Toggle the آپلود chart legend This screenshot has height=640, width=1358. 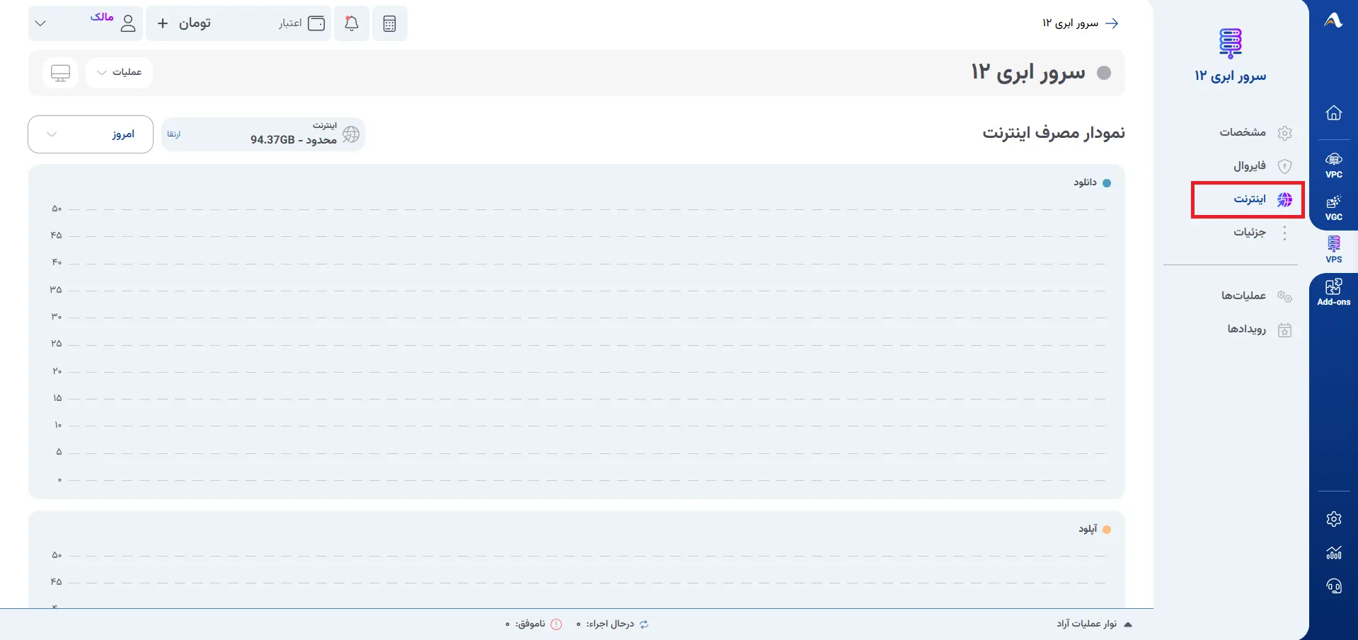(x=1094, y=529)
